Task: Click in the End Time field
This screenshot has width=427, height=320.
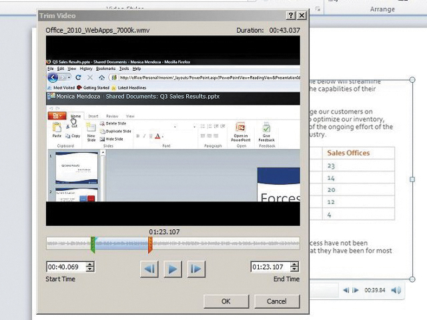Action: point(270,267)
